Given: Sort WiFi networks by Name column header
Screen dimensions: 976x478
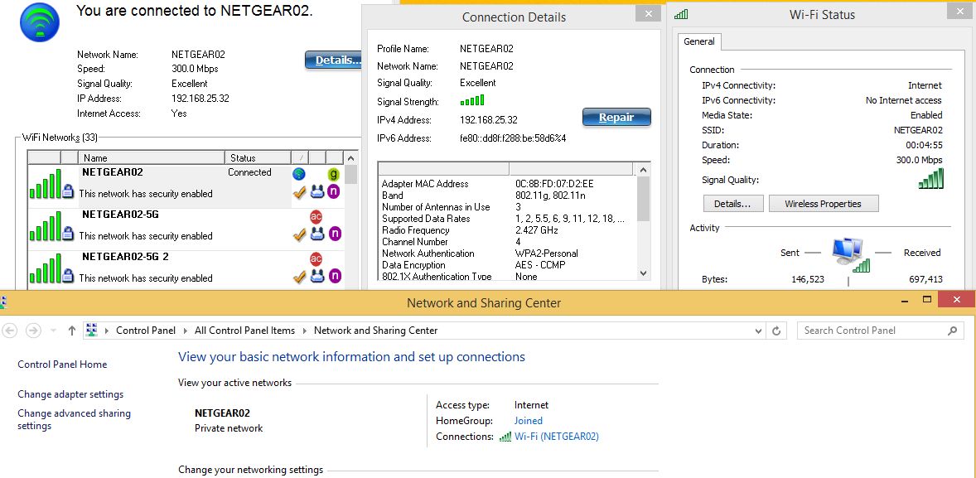Looking at the screenshot, I should tap(152, 158).
